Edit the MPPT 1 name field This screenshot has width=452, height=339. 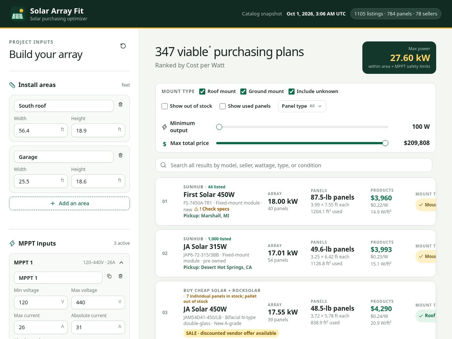pos(58,278)
